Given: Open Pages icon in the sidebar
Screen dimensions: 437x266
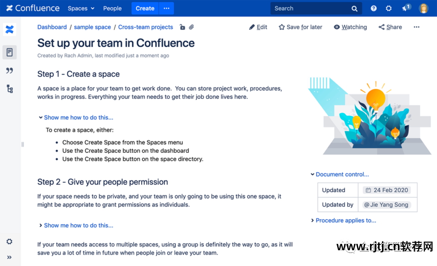Looking at the screenshot, I should click(x=9, y=52).
